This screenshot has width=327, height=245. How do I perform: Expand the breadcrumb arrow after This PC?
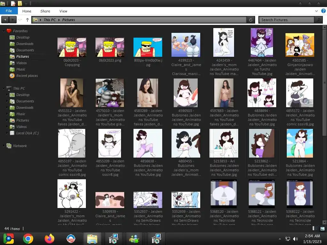(59, 20)
